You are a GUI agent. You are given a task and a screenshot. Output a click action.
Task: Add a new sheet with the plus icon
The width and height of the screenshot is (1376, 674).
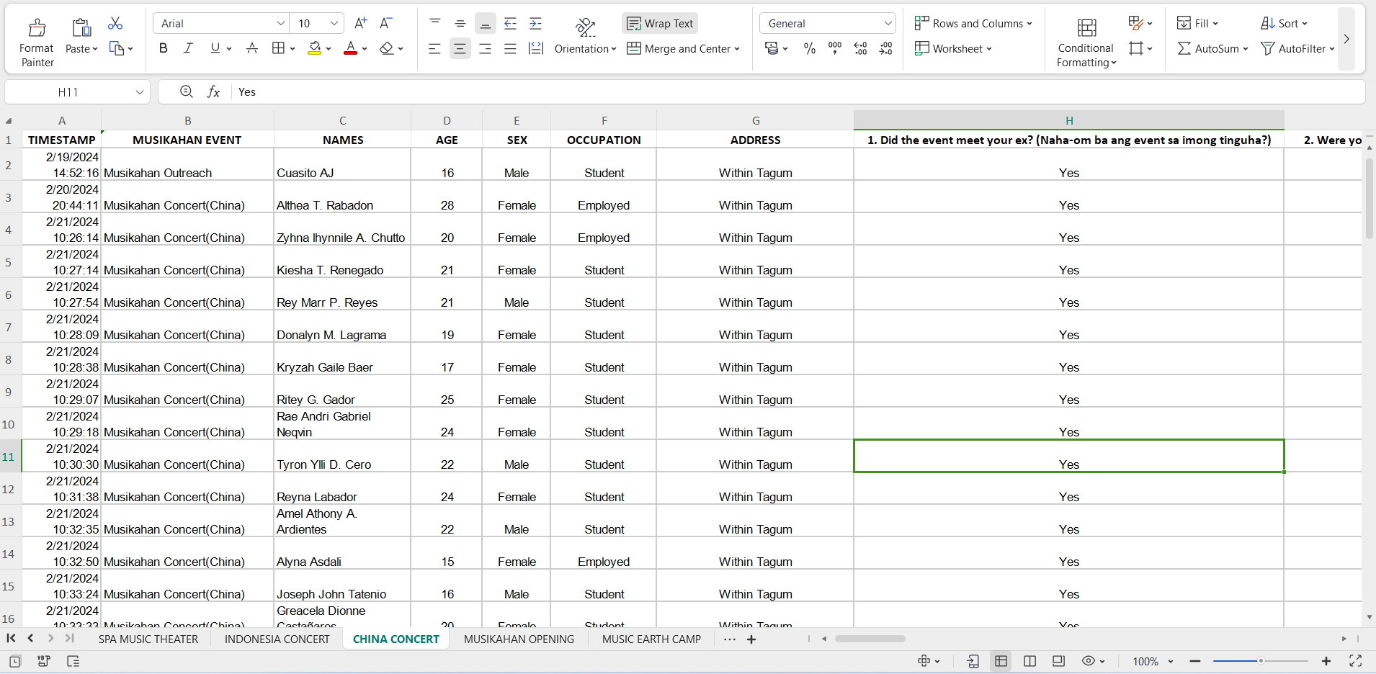coord(751,639)
